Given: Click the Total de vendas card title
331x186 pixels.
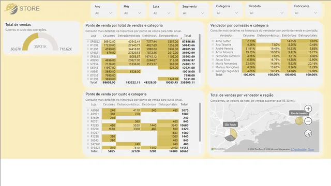Looking at the screenshot, I should pos(18,25).
